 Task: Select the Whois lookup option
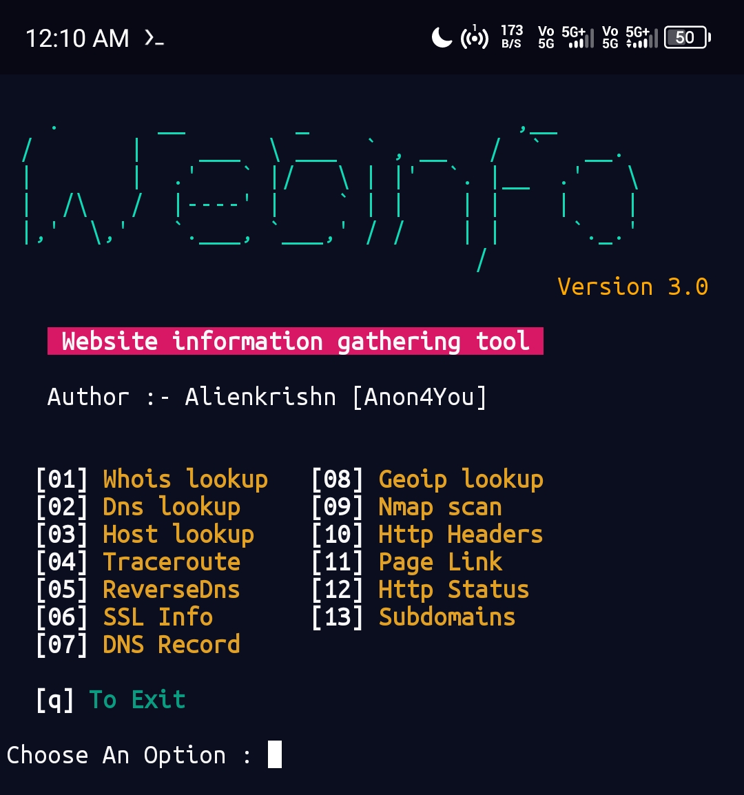coord(185,479)
